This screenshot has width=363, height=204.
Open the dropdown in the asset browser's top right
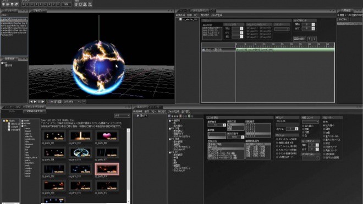pos(122,115)
